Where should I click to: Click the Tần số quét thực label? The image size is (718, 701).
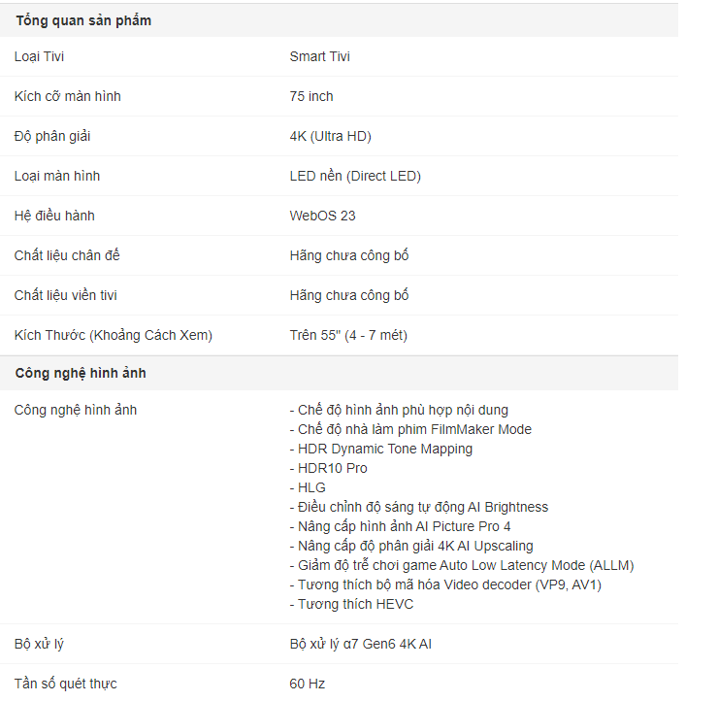point(65,684)
